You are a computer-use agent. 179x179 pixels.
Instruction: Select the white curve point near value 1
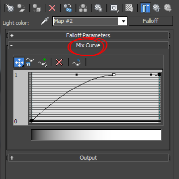114,75
